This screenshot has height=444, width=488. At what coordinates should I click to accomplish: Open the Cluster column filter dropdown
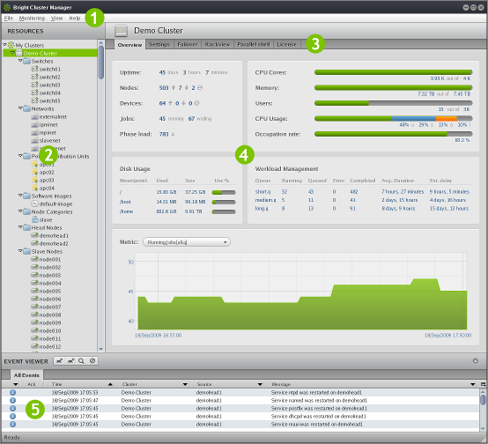point(185,384)
